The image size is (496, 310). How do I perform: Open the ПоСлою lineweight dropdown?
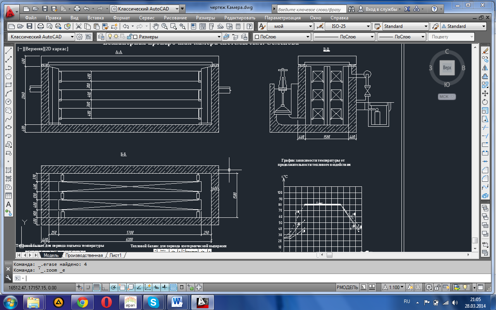[401, 37]
